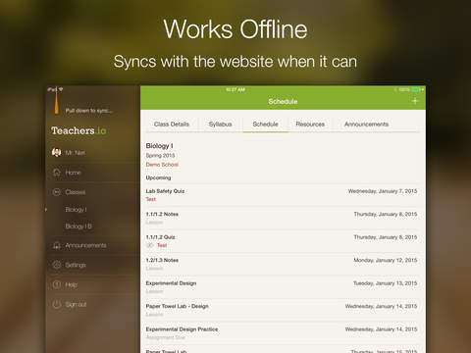This screenshot has height=353, width=471.
Task: Open the Class Details tab
Action: 172,125
